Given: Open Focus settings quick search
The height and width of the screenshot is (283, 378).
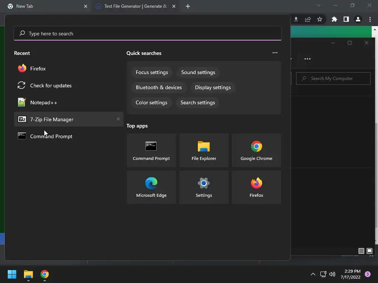Looking at the screenshot, I should coord(152,73).
